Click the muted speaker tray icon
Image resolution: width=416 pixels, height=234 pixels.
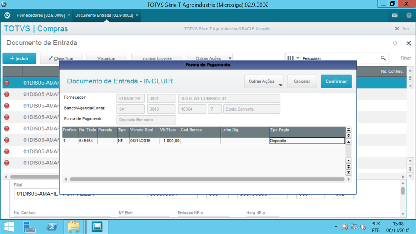363,227
